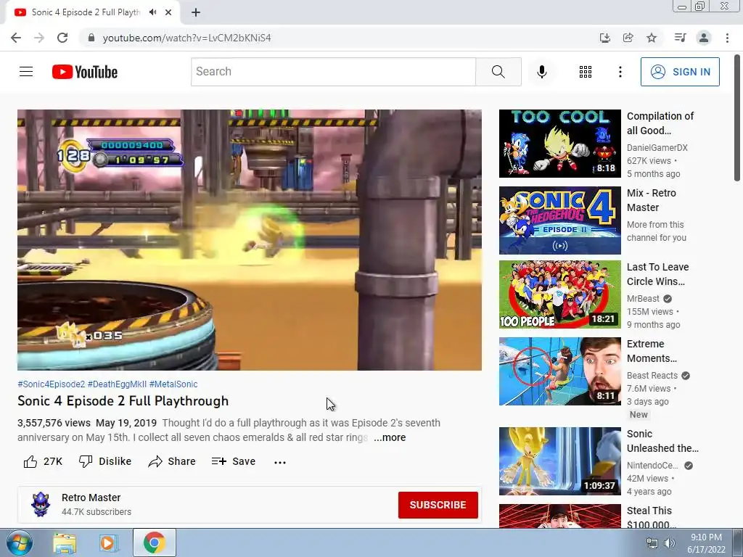
Task: Subscribe to Retro Master
Action: (438, 505)
